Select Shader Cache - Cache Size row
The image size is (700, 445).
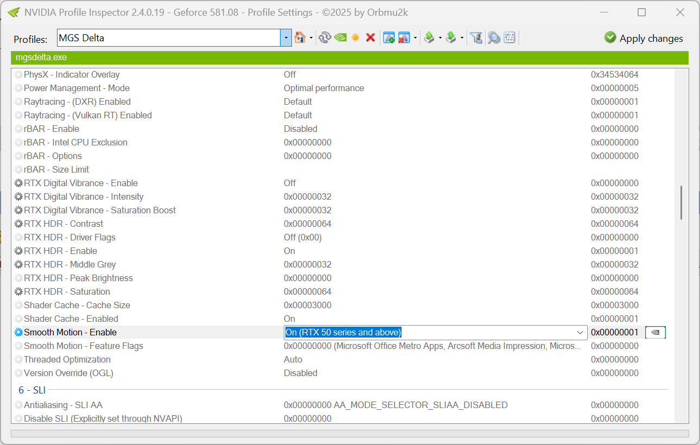click(x=342, y=305)
